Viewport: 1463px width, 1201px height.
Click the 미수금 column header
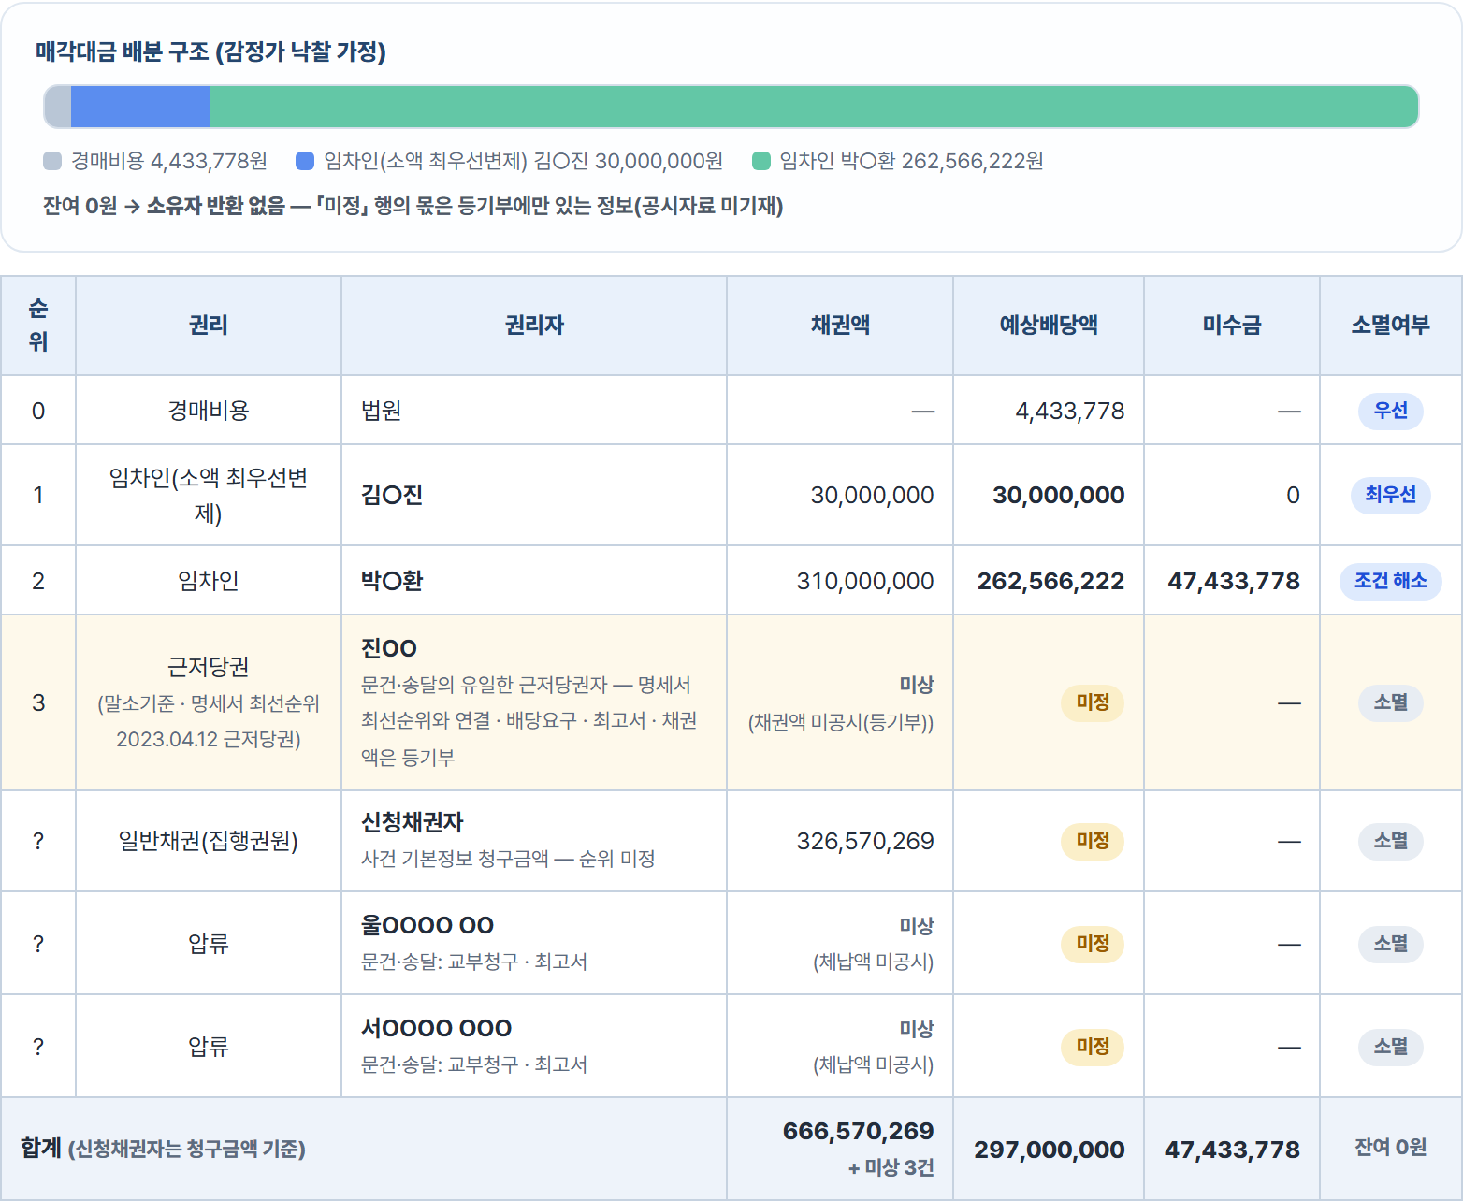(x=1232, y=326)
